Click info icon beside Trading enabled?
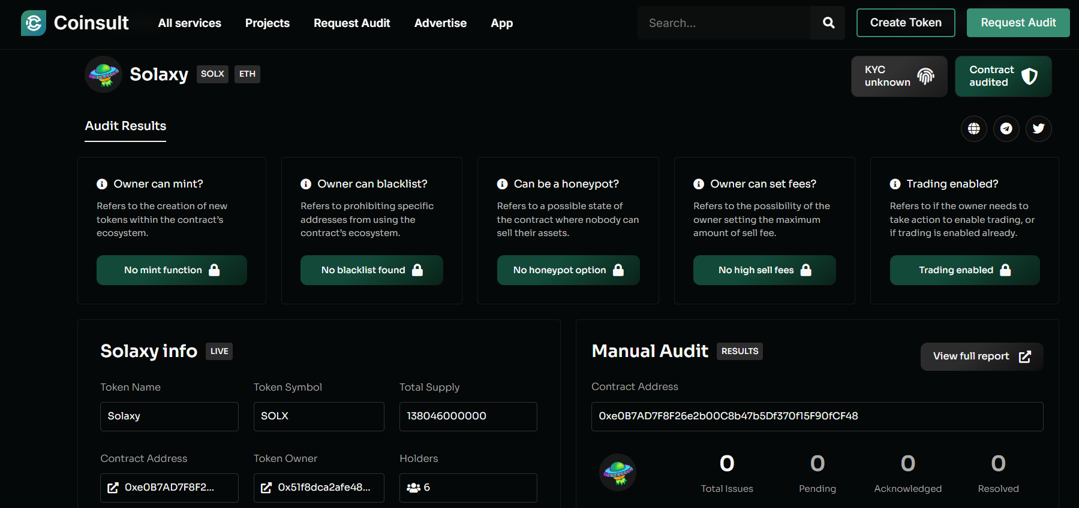 click(x=895, y=184)
